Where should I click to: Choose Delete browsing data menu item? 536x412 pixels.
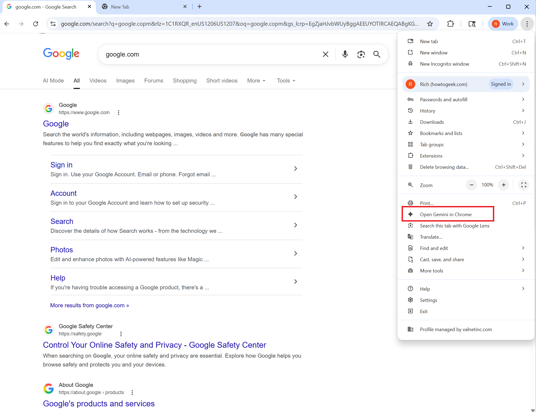click(x=466, y=167)
